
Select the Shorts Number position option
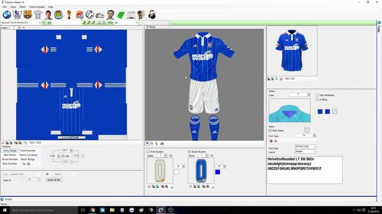[10, 159]
